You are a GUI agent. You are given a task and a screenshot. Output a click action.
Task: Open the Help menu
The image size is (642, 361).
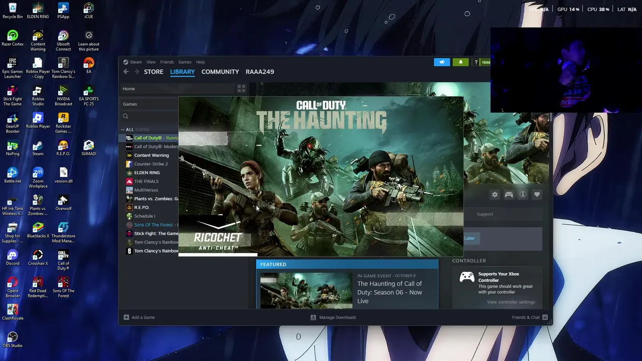tap(200, 62)
